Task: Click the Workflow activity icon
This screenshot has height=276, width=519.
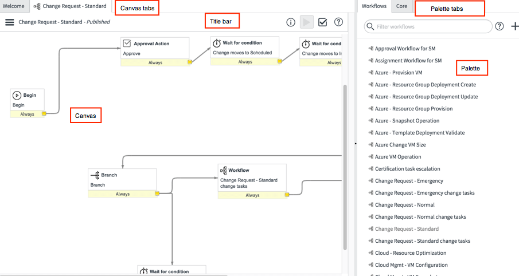Action: point(224,170)
